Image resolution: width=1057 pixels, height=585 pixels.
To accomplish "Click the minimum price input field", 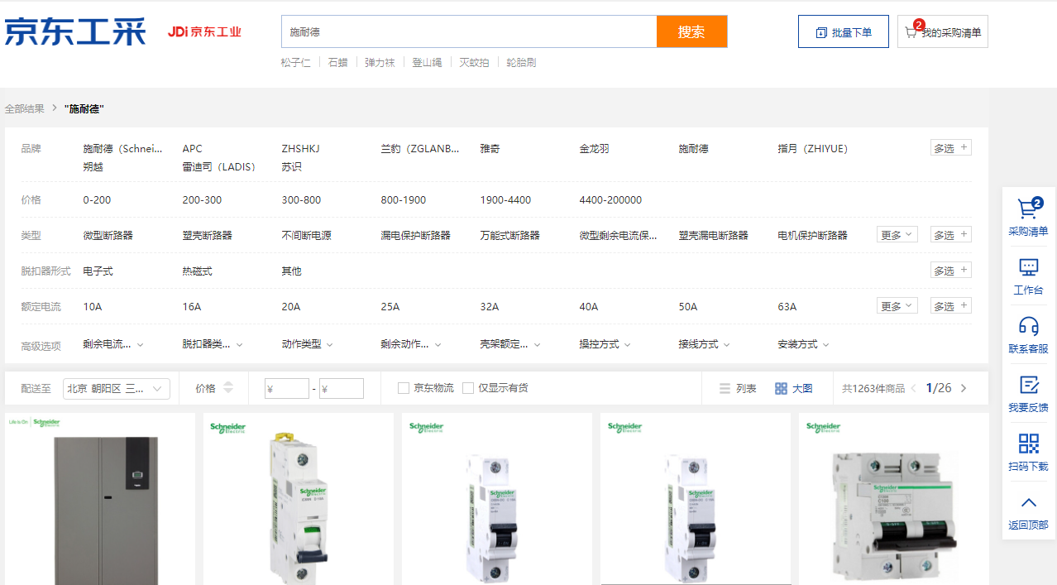I will pos(287,389).
